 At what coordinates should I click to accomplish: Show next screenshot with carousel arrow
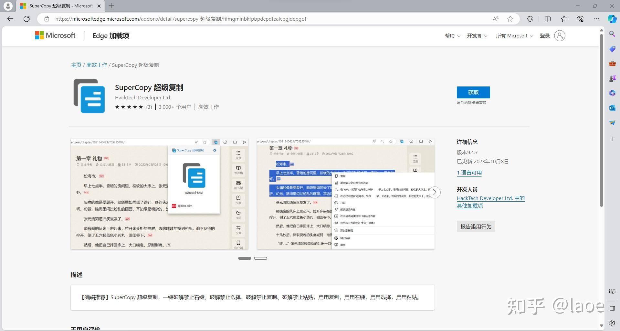tap(435, 192)
